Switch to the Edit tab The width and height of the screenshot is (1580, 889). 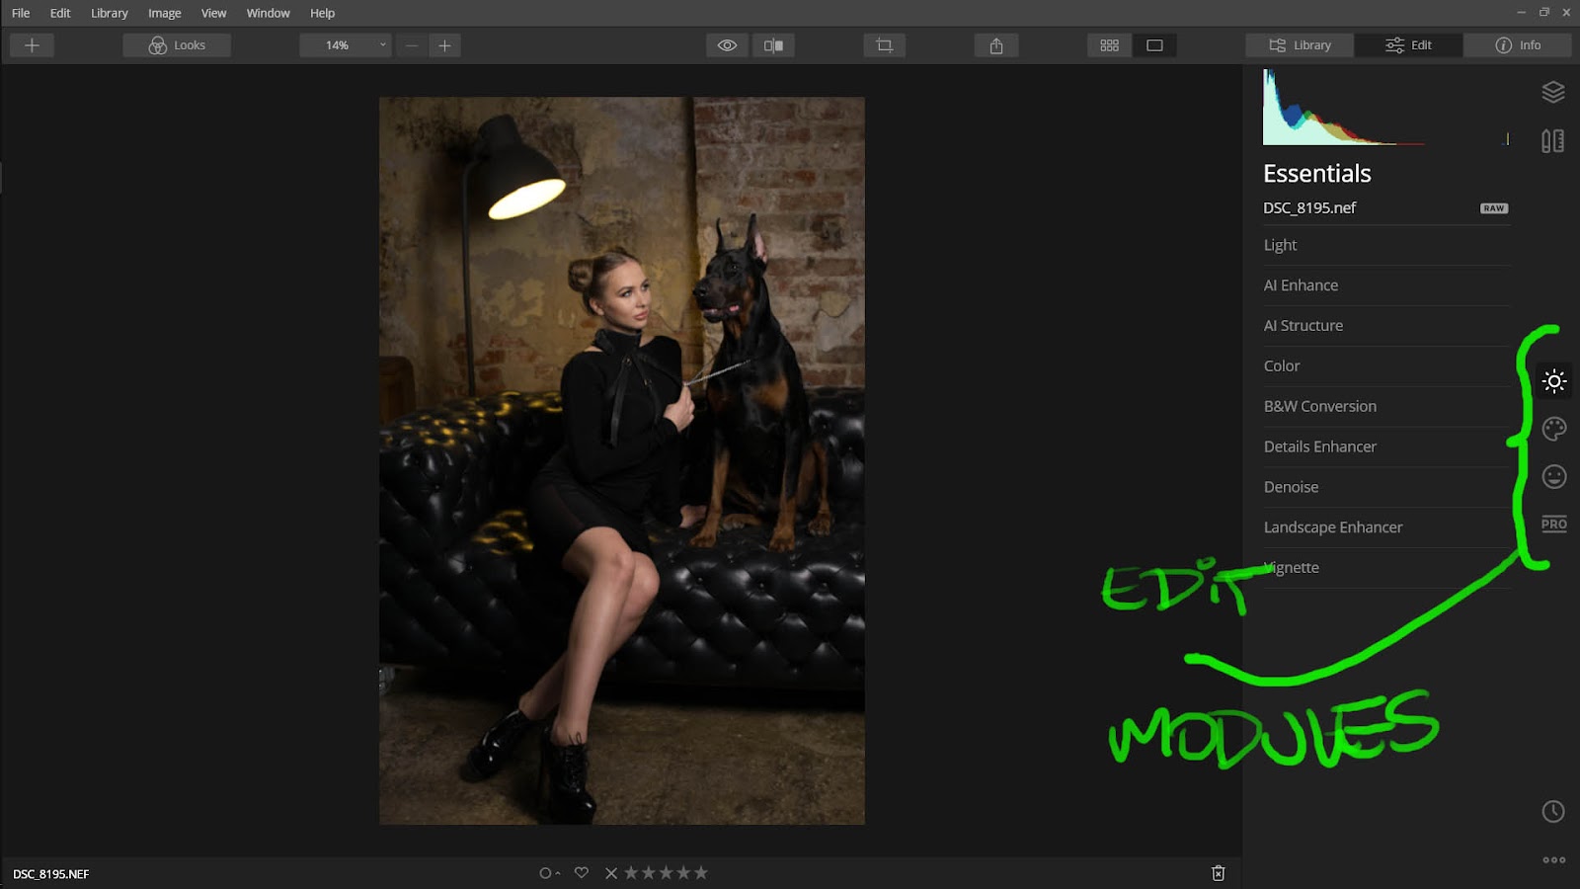(x=1408, y=45)
